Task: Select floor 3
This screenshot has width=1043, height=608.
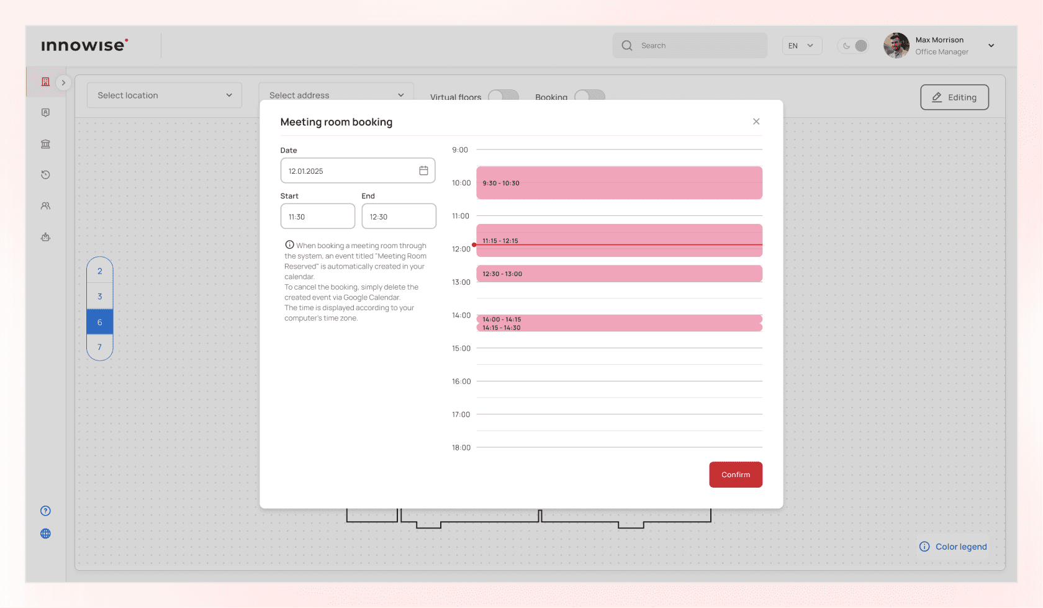Action: pyautogui.click(x=100, y=297)
